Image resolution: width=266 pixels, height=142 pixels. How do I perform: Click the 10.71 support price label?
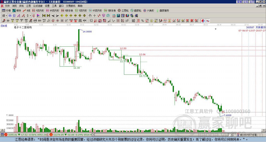pos(142,76)
